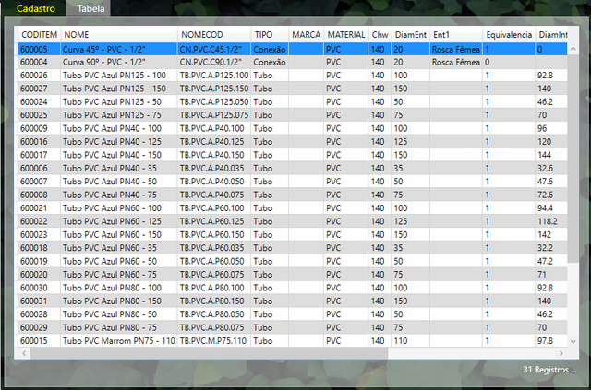The height and width of the screenshot is (390, 591).
Task: Open the Cadastro tab
Action: point(36,8)
